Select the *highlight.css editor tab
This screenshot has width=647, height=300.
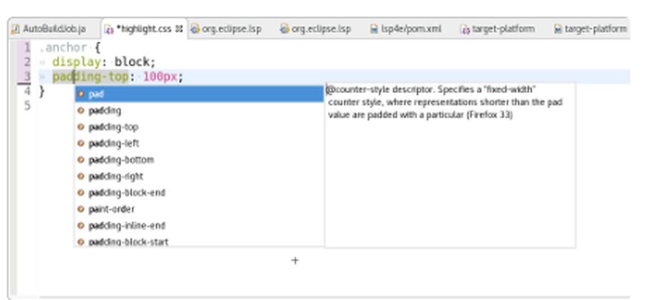[144, 29]
